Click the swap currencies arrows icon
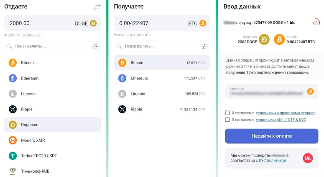The image size is (324, 177). click(x=97, y=7)
